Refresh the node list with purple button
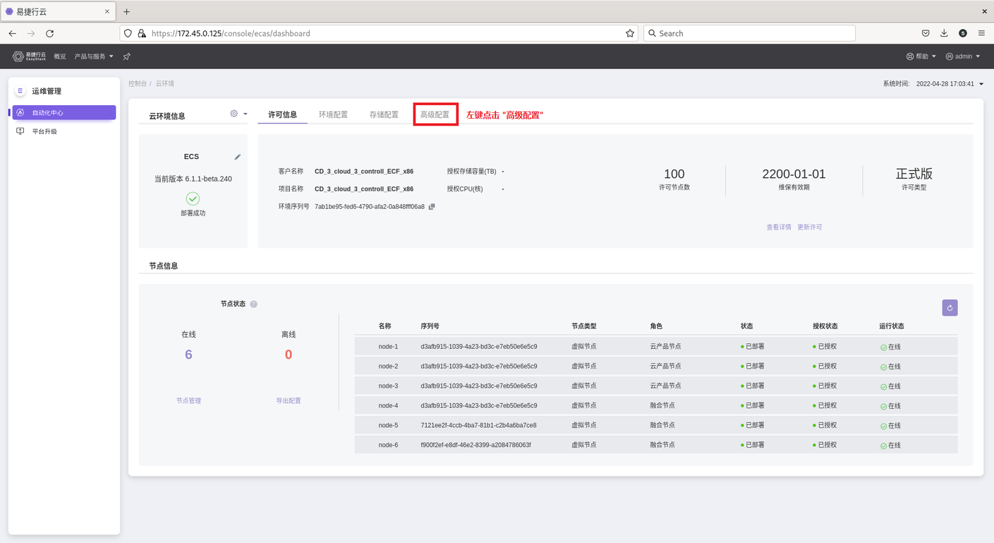 click(x=950, y=308)
